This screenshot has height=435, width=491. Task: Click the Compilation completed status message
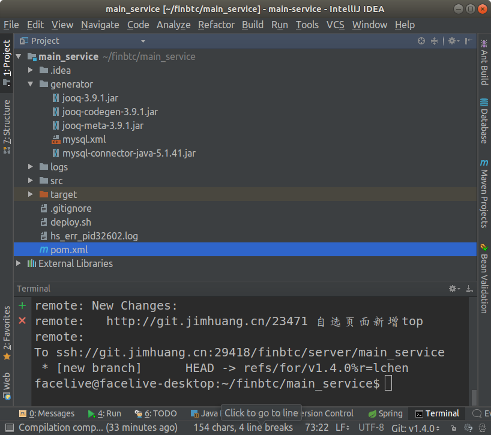pyautogui.click(x=98, y=427)
